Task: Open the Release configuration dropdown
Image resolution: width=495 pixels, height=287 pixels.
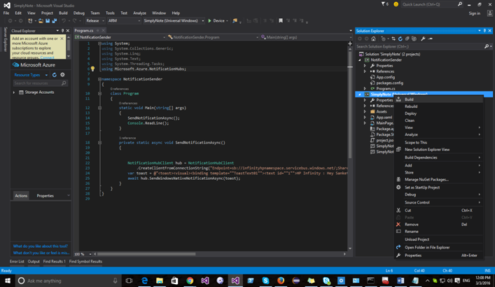Action: click(95, 21)
